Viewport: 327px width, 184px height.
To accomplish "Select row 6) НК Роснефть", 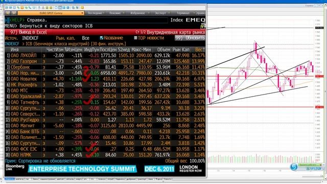I will (105, 85).
